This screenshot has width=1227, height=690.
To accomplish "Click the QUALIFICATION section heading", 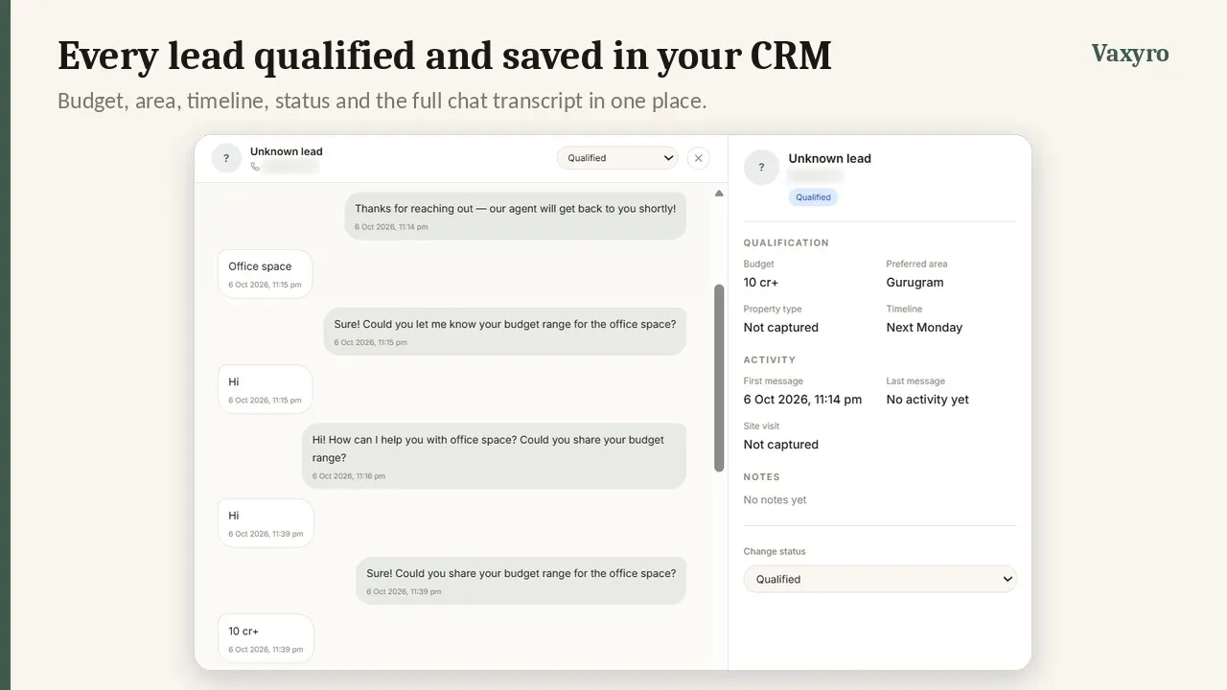I will (786, 243).
